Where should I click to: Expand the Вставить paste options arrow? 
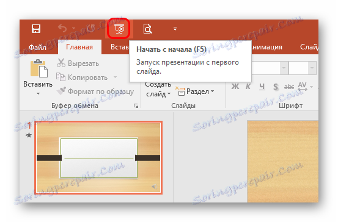38,94
